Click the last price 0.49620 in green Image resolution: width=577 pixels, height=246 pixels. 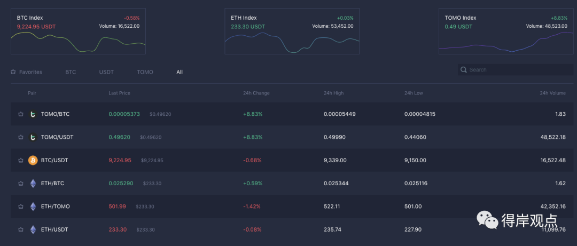[x=119, y=137]
